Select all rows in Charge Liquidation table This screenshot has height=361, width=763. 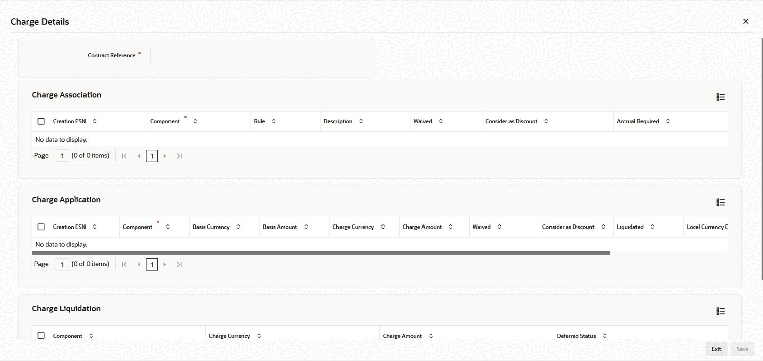41,336
